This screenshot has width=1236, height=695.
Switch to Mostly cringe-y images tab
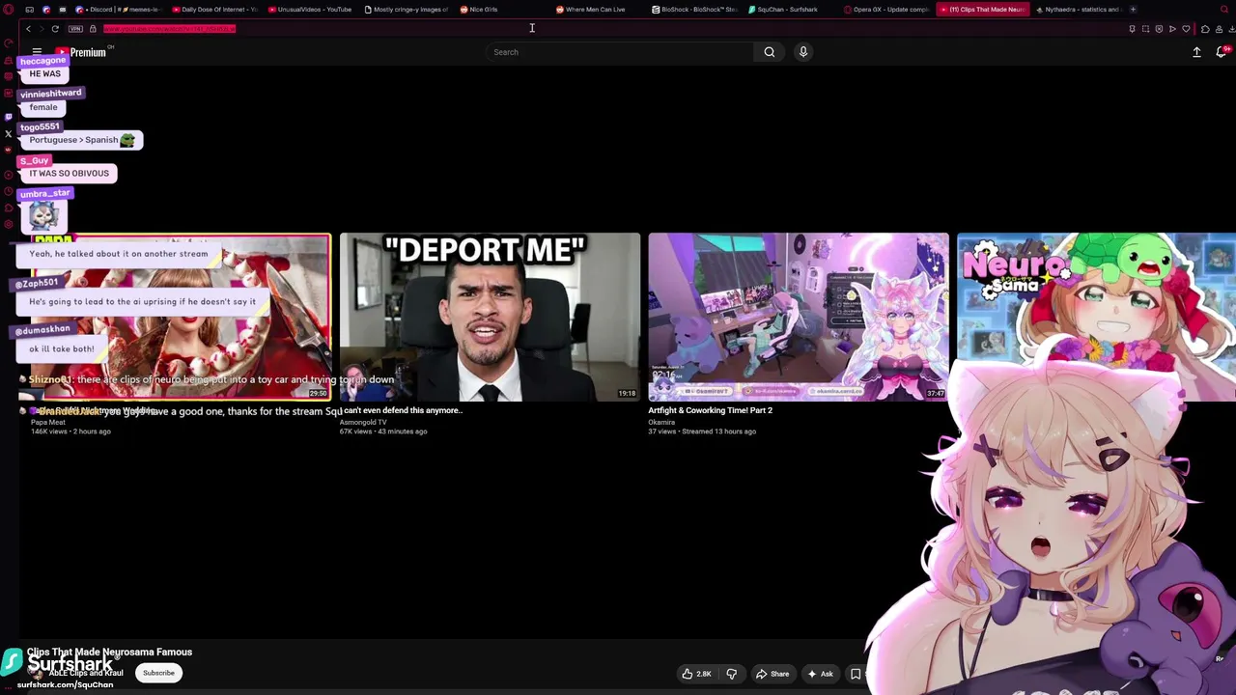pyautogui.click(x=407, y=10)
